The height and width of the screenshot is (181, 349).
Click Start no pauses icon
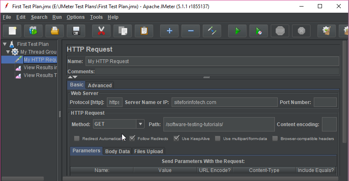click(258, 31)
